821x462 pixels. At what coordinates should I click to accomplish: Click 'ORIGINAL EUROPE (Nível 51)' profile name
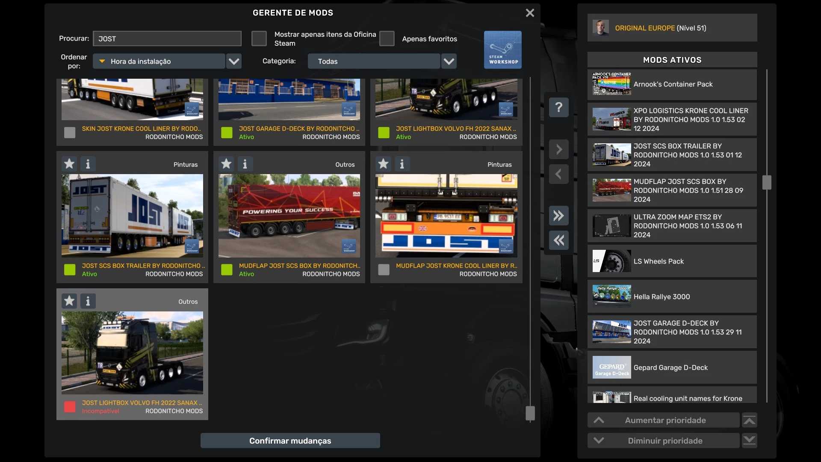coord(660,28)
